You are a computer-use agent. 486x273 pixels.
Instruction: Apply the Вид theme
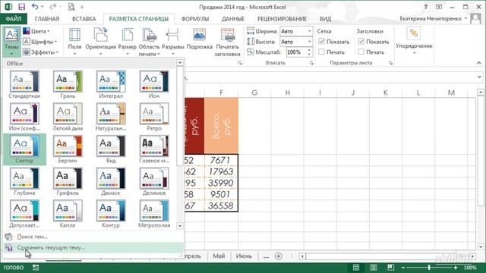click(x=111, y=149)
